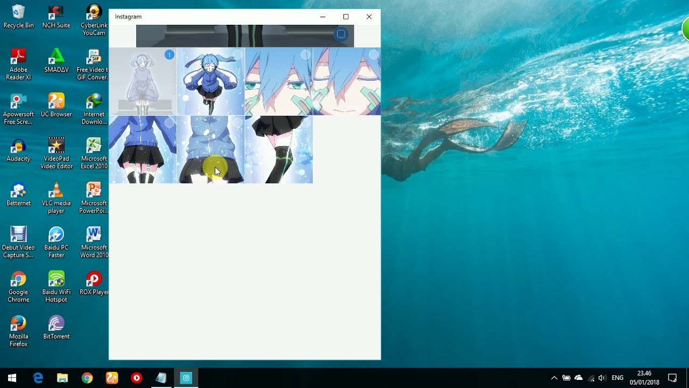689x388 pixels.
Task: Launch Microsoft Excel 2010 from the desktop
Action: 94,153
